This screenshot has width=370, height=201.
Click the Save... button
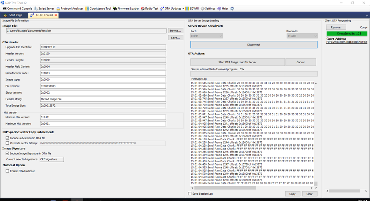(x=176, y=37)
